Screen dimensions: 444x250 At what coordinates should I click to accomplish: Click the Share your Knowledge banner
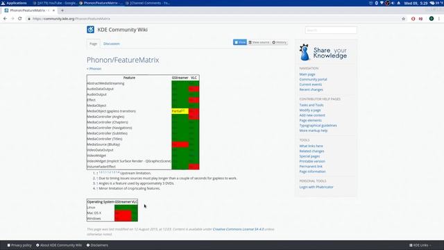(323, 53)
